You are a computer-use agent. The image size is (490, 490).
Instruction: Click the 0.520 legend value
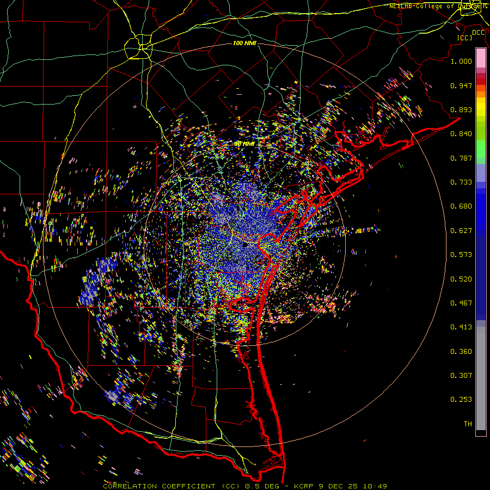tap(461, 279)
